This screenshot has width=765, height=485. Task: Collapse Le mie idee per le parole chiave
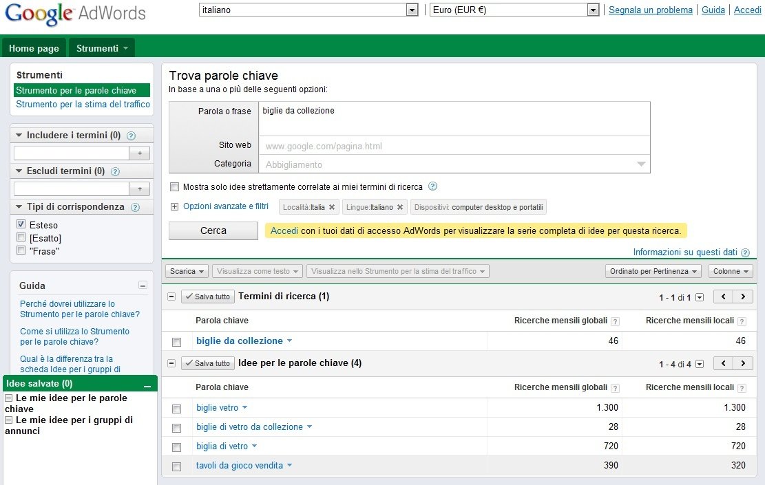(8, 398)
